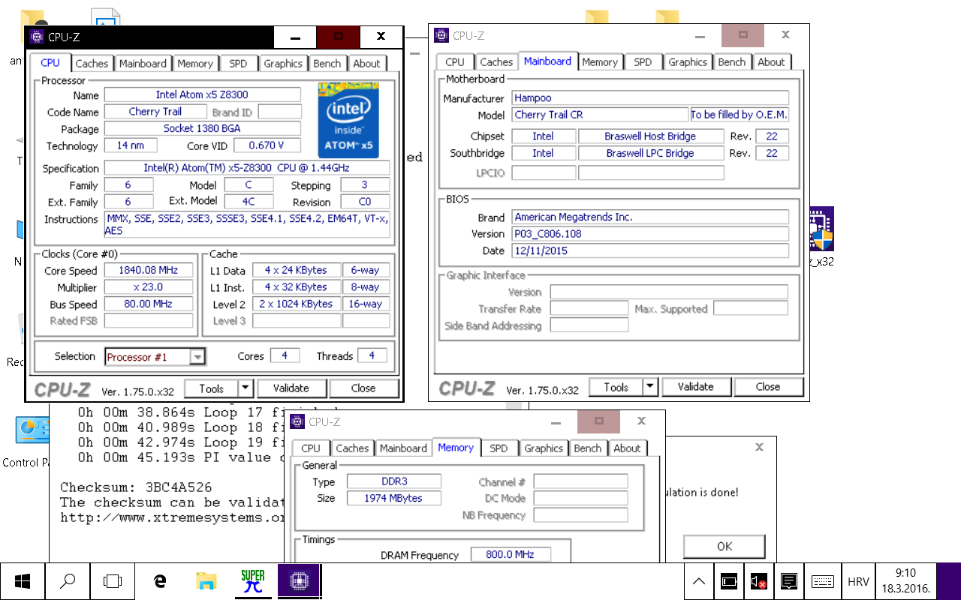Viewport: 961px width, 600px height.
Task: Open Memory tab in Mainboard window
Action: (600, 62)
